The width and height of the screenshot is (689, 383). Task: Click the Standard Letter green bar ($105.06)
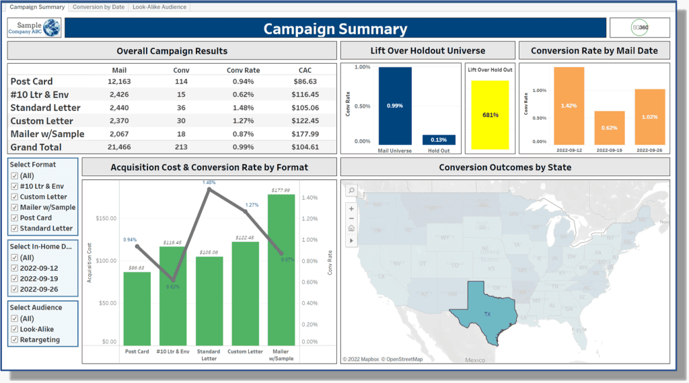click(x=209, y=302)
